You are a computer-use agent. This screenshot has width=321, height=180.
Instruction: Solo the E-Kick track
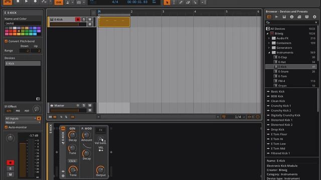(84, 19)
